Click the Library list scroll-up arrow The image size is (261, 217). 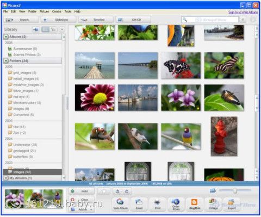[64, 37]
